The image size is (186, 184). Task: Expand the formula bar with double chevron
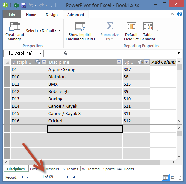[179, 53]
